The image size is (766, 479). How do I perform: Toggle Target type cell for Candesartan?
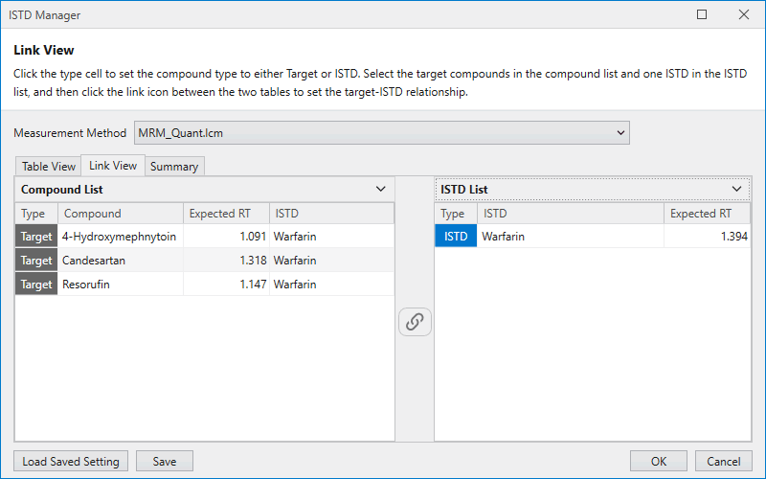click(36, 261)
